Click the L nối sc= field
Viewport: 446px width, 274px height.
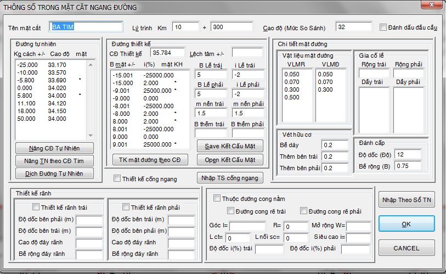(x=296, y=238)
